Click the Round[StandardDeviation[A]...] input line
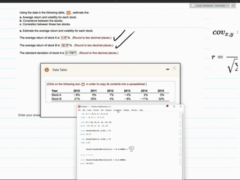The height and width of the screenshot is (180, 240). [110, 149]
